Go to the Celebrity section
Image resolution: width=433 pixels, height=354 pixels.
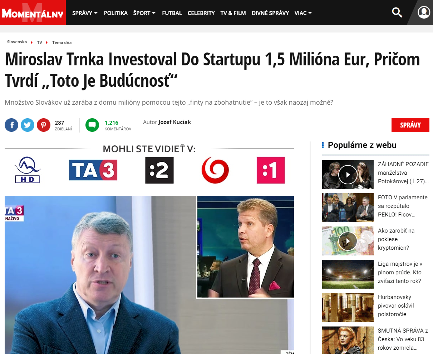pyautogui.click(x=201, y=13)
